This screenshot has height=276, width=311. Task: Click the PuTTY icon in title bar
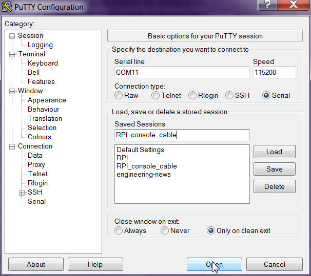[x=7, y=7]
